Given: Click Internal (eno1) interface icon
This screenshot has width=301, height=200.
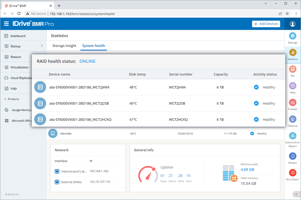Looking at the screenshot, I should click(x=57, y=171).
